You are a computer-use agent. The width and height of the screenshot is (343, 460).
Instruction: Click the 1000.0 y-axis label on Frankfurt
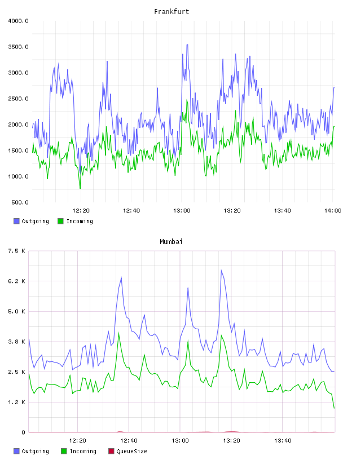coord(18,176)
